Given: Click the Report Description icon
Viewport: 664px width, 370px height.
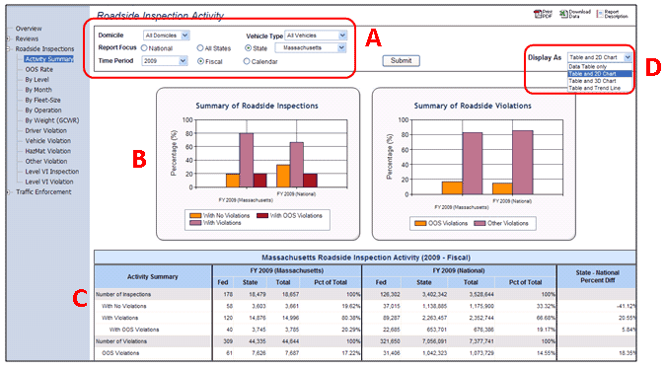Looking at the screenshot, I should [600, 14].
